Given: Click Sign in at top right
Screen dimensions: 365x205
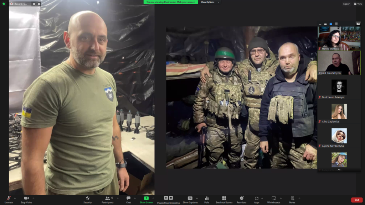Looking at the screenshot, I should (x=346, y=4).
